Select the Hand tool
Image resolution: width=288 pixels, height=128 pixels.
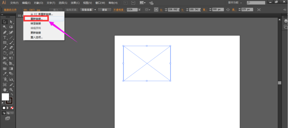(x=5, y=90)
